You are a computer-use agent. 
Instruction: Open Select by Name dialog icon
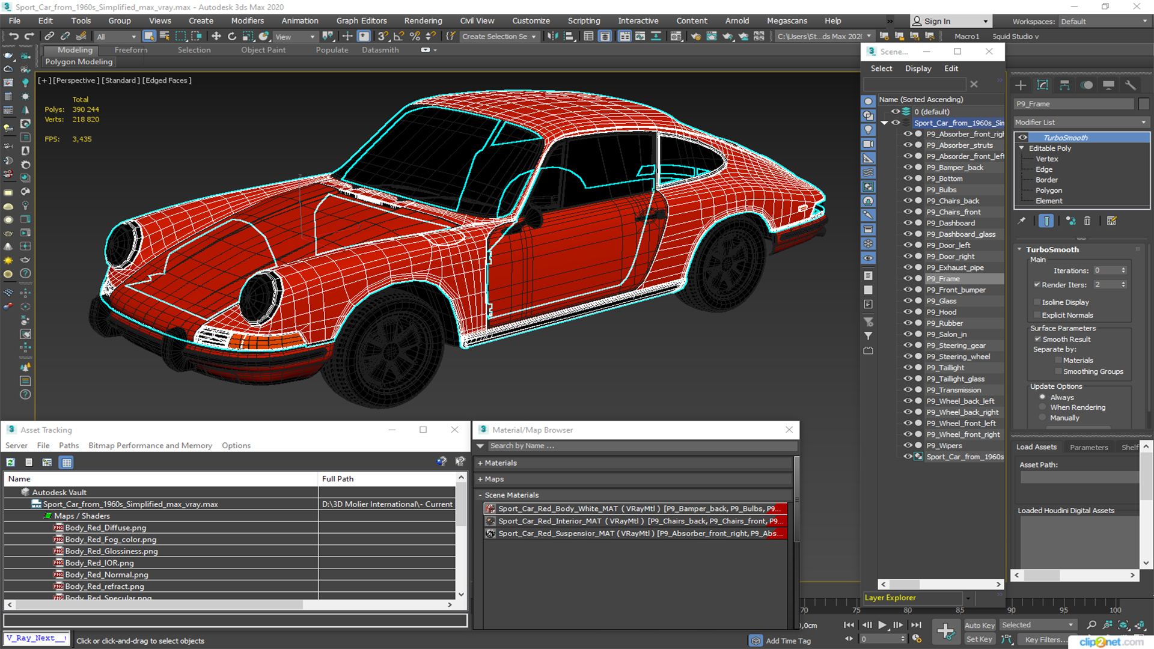coord(164,36)
